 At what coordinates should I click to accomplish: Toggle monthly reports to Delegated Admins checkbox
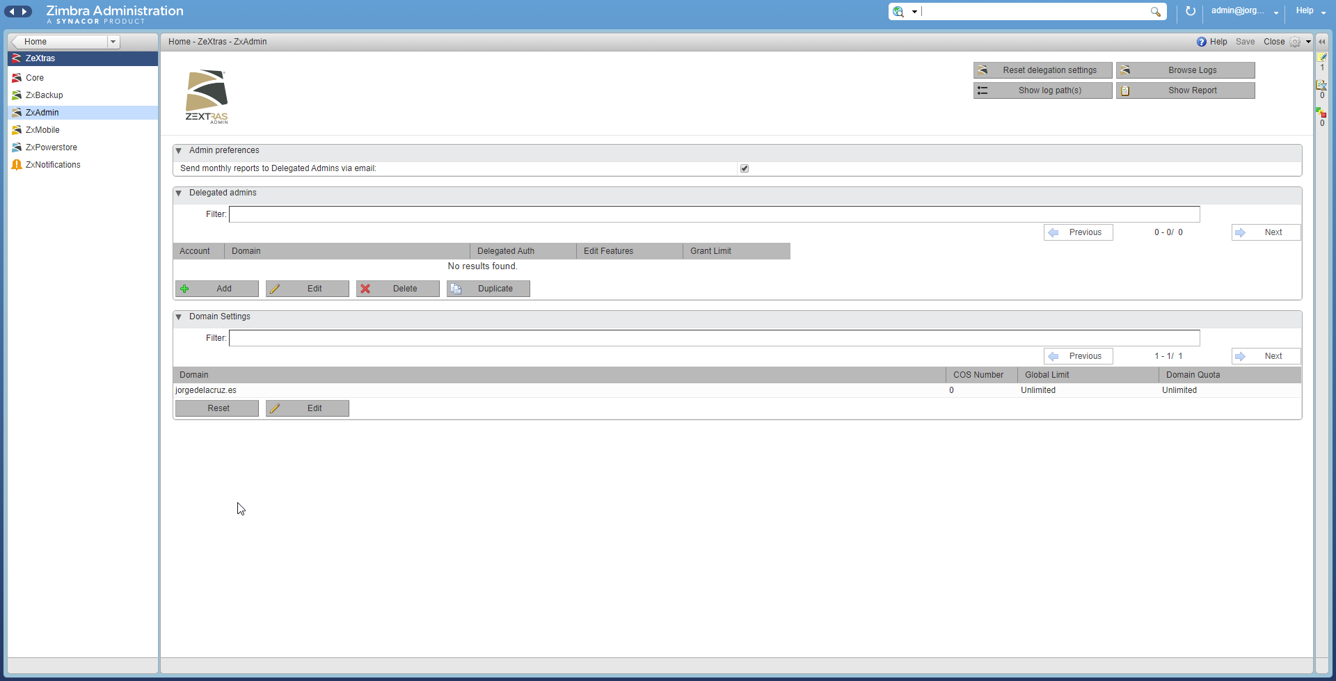745,168
